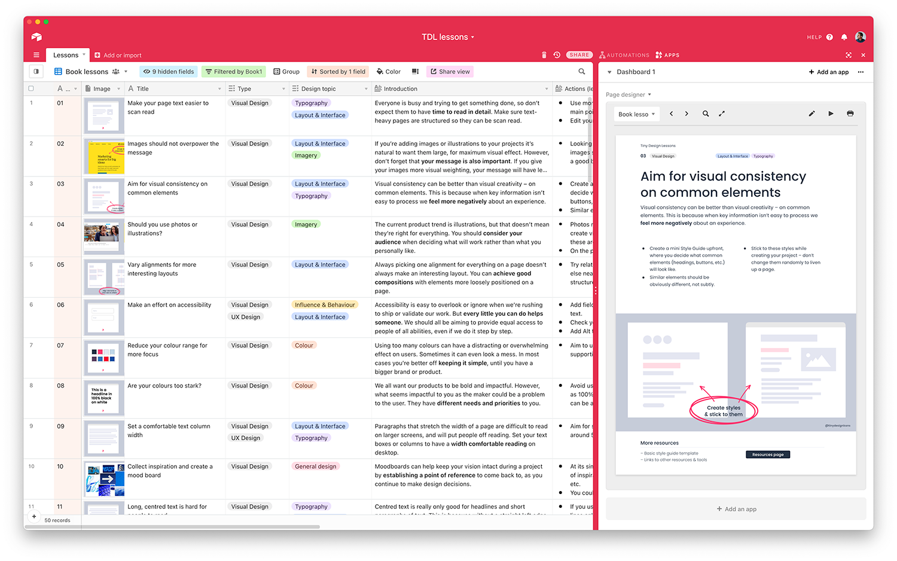
Task: Click the Colour tag in row 07
Action: coord(304,346)
